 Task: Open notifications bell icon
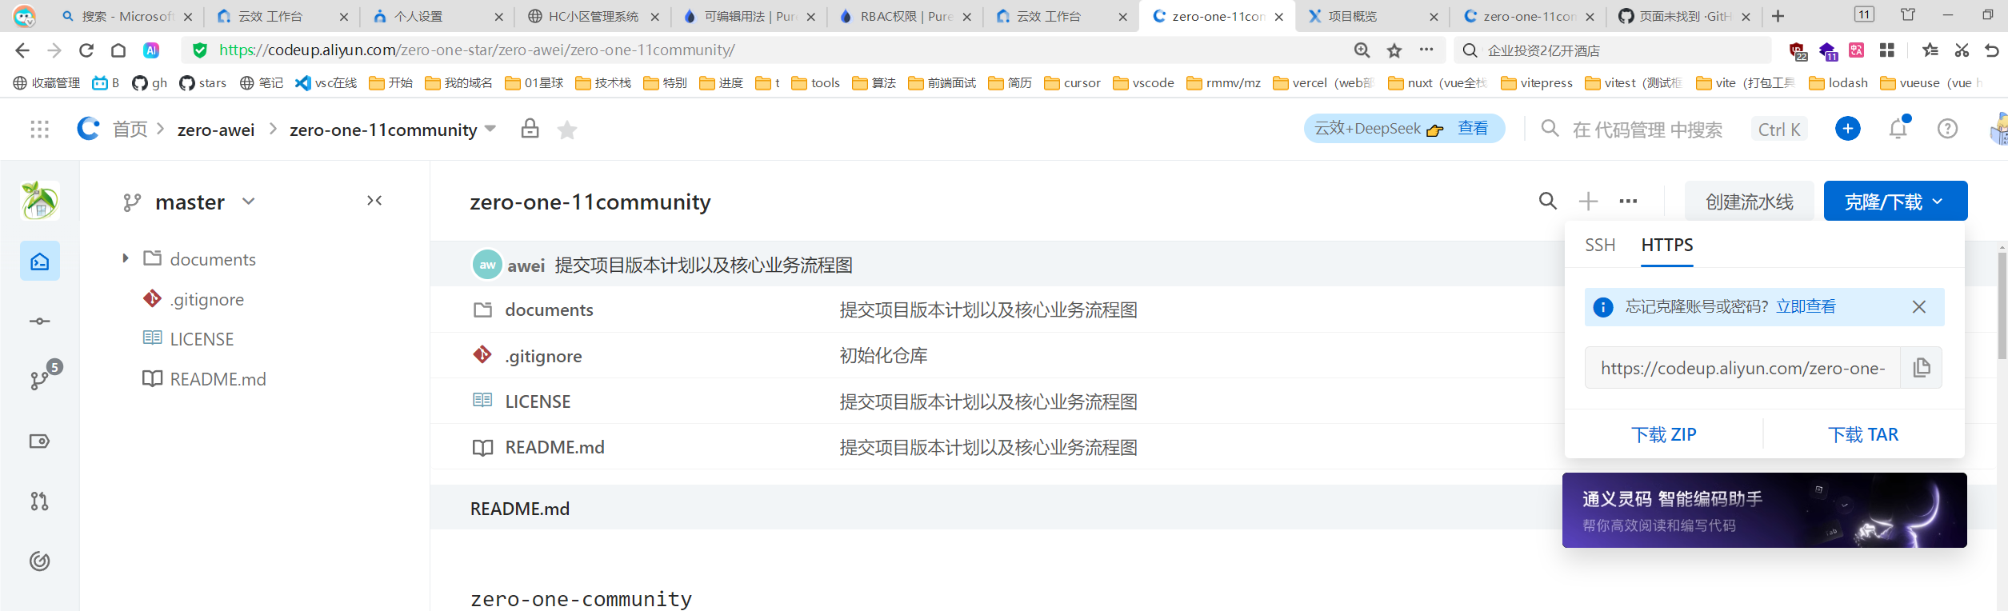click(x=1898, y=128)
